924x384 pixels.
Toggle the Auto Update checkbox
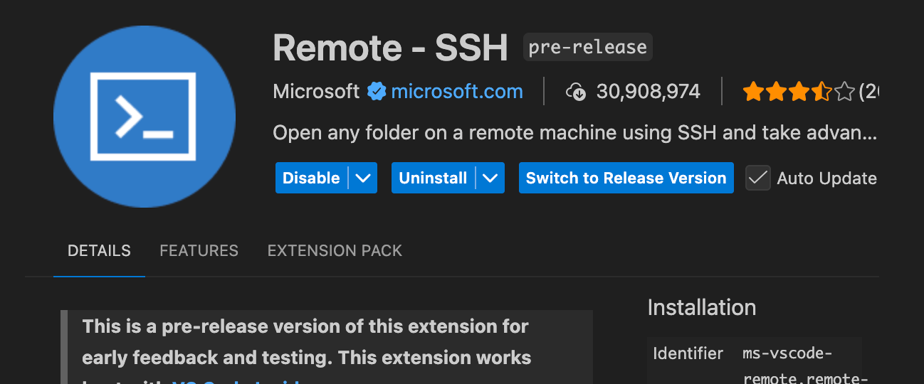pyautogui.click(x=758, y=178)
